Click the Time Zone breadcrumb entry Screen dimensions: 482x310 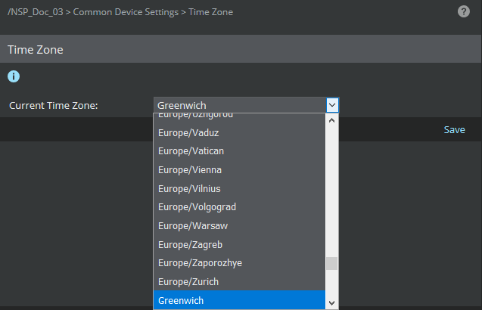pyautogui.click(x=210, y=12)
